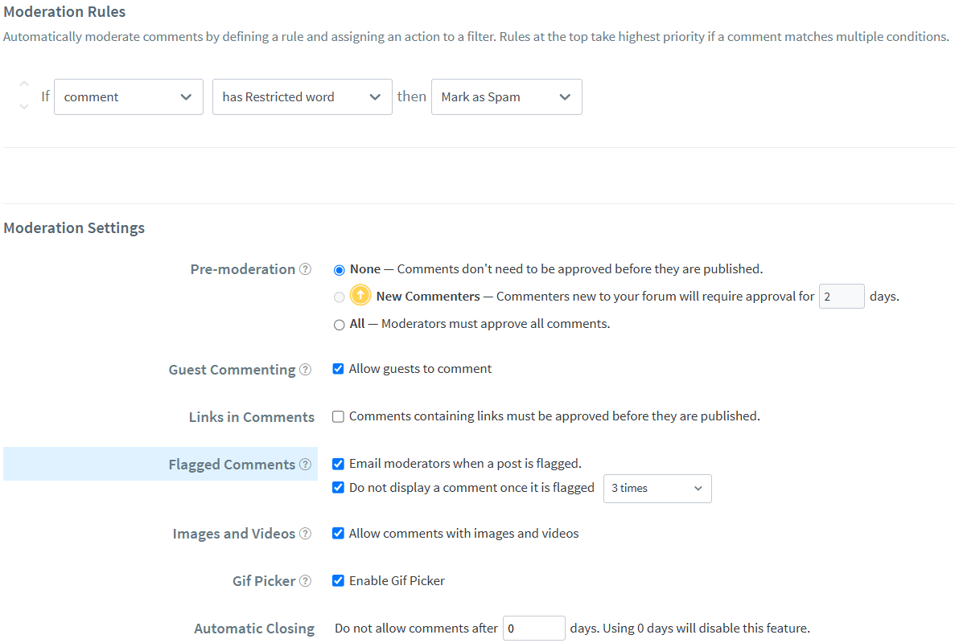Untick Email moderators when post flagged
Screen dimensions: 955x643
(x=338, y=464)
